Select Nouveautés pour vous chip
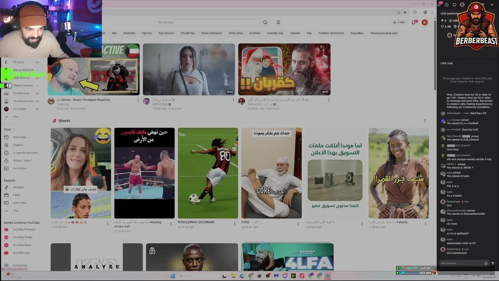 [x=384, y=33]
